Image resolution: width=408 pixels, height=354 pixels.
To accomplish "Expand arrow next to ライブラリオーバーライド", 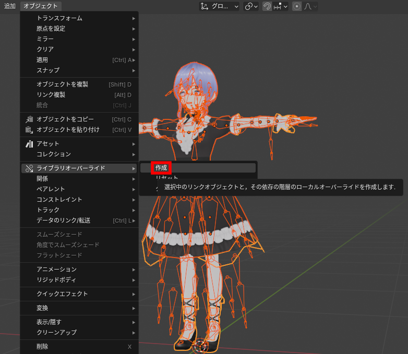I will click(134, 168).
